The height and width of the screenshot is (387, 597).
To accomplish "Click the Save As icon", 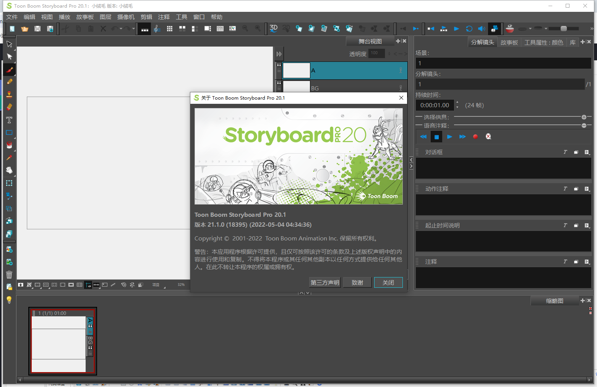I will coord(50,29).
